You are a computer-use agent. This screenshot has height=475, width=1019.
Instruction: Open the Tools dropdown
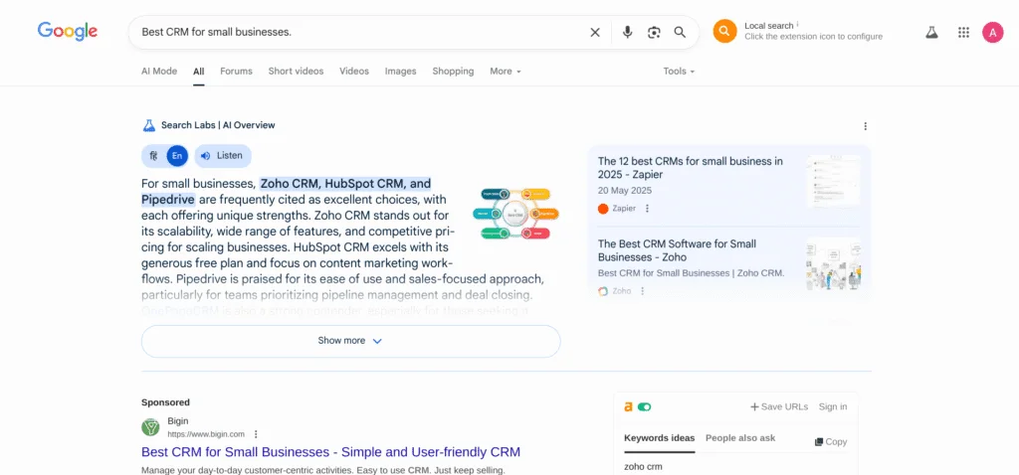(x=679, y=72)
